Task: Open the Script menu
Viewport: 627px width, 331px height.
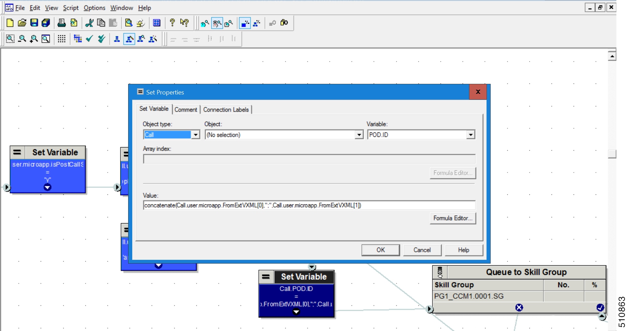Action: tap(71, 8)
